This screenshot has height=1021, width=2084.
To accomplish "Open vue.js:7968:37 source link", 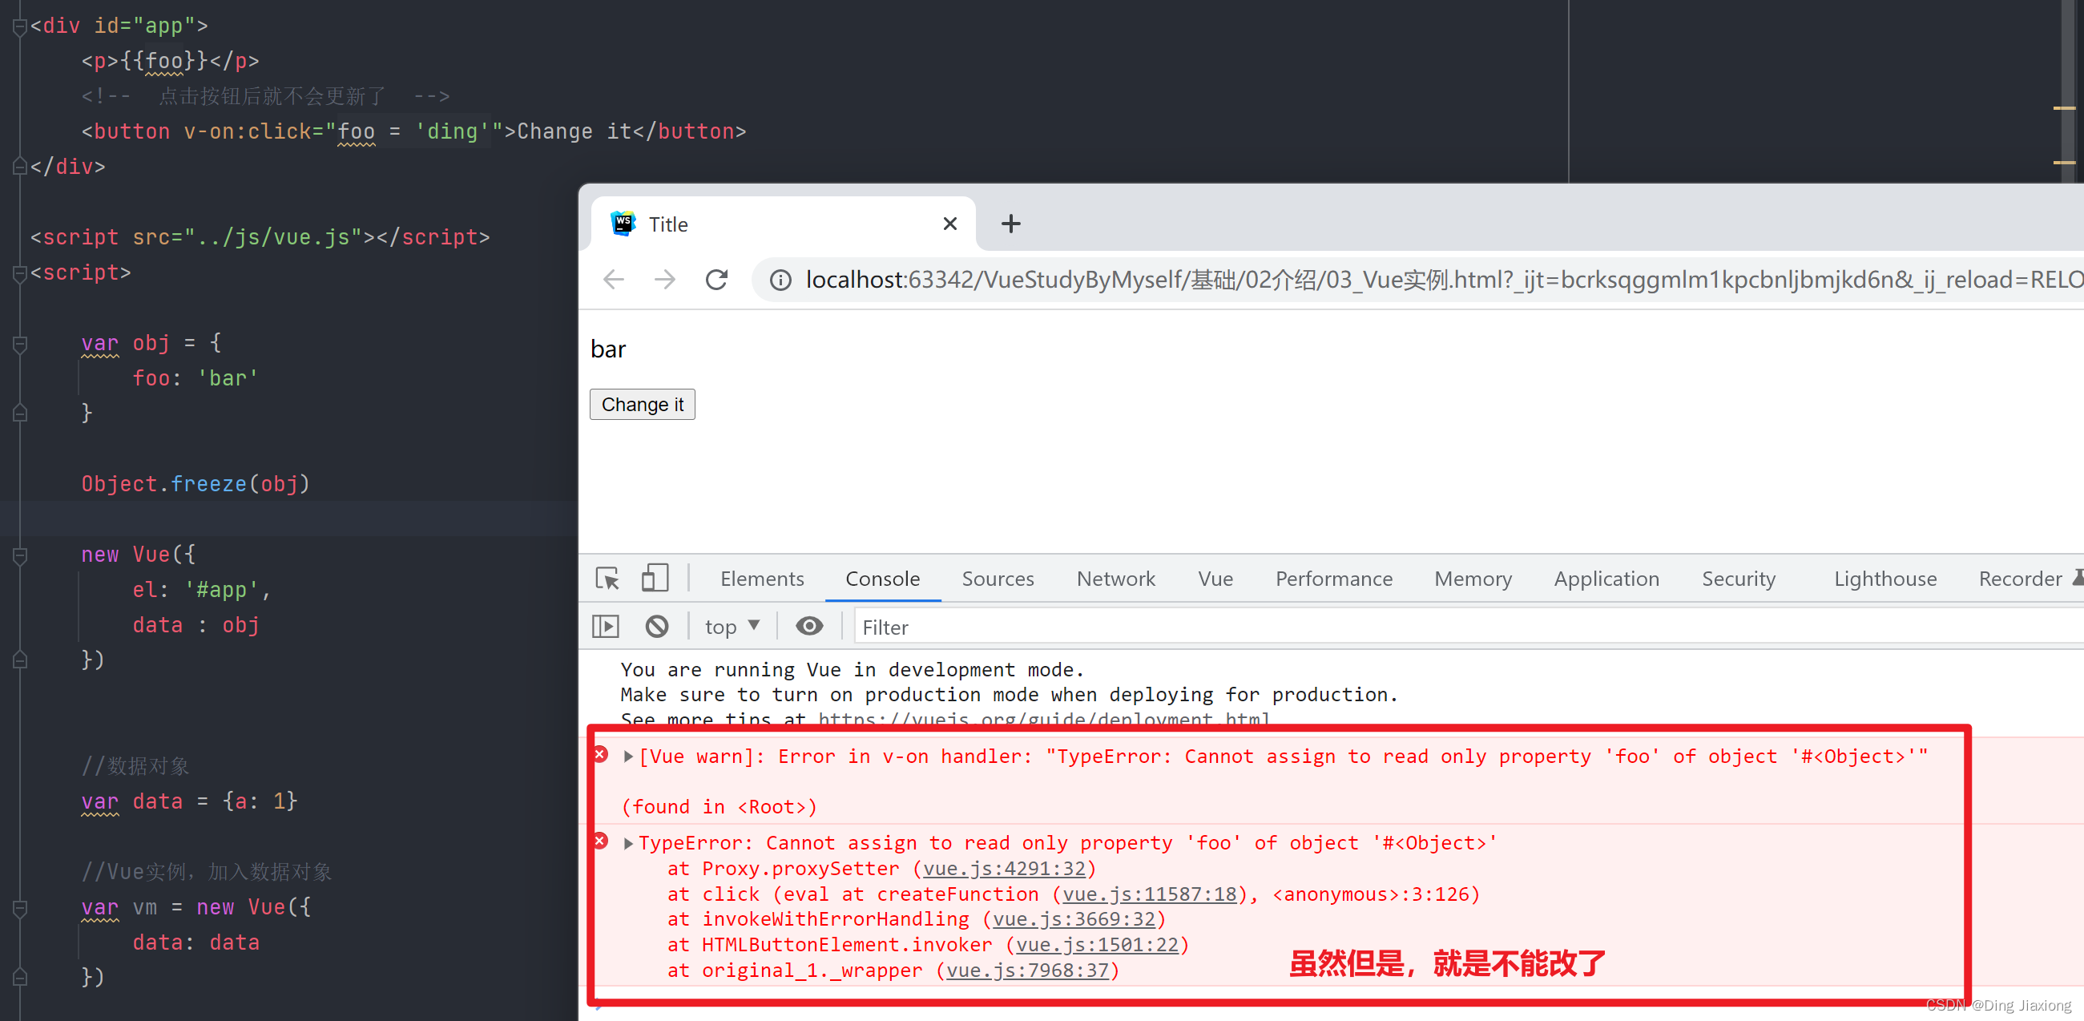I will coord(1027,970).
